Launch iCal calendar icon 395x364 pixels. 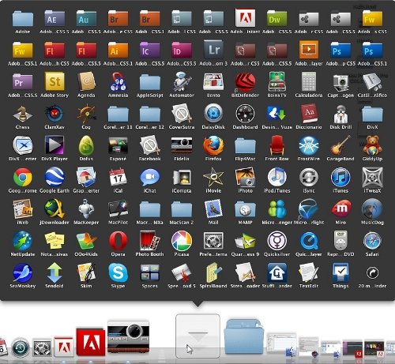[118, 177]
